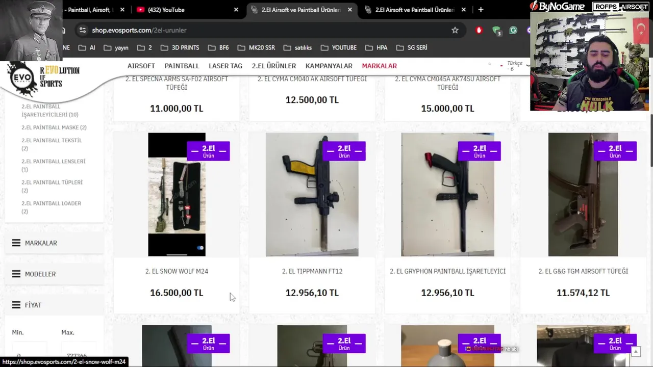Viewport: 653px width, 367px height.
Task: Expand the MODELLER filter panel
Action: (x=55, y=274)
